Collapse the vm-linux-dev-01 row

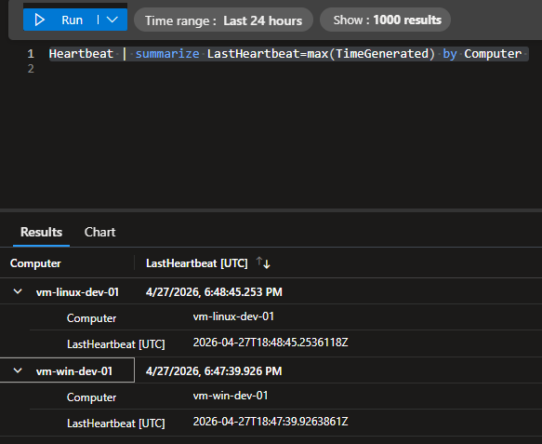(x=18, y=291)
